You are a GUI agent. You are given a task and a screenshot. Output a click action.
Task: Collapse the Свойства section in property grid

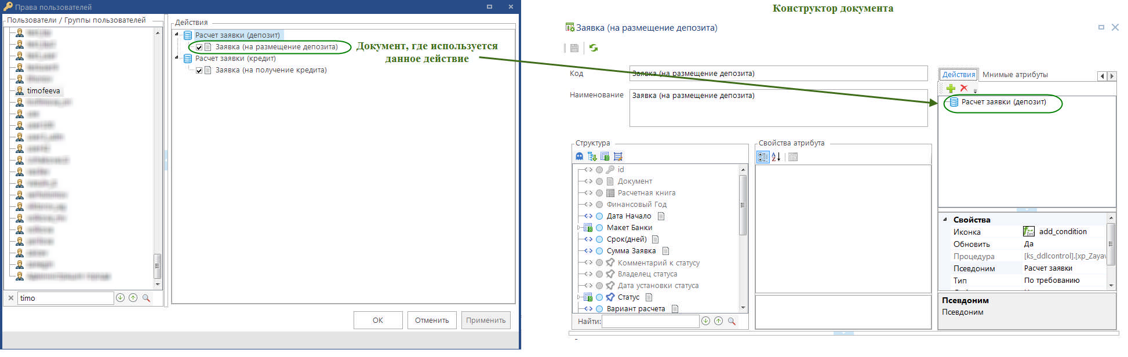945,220
